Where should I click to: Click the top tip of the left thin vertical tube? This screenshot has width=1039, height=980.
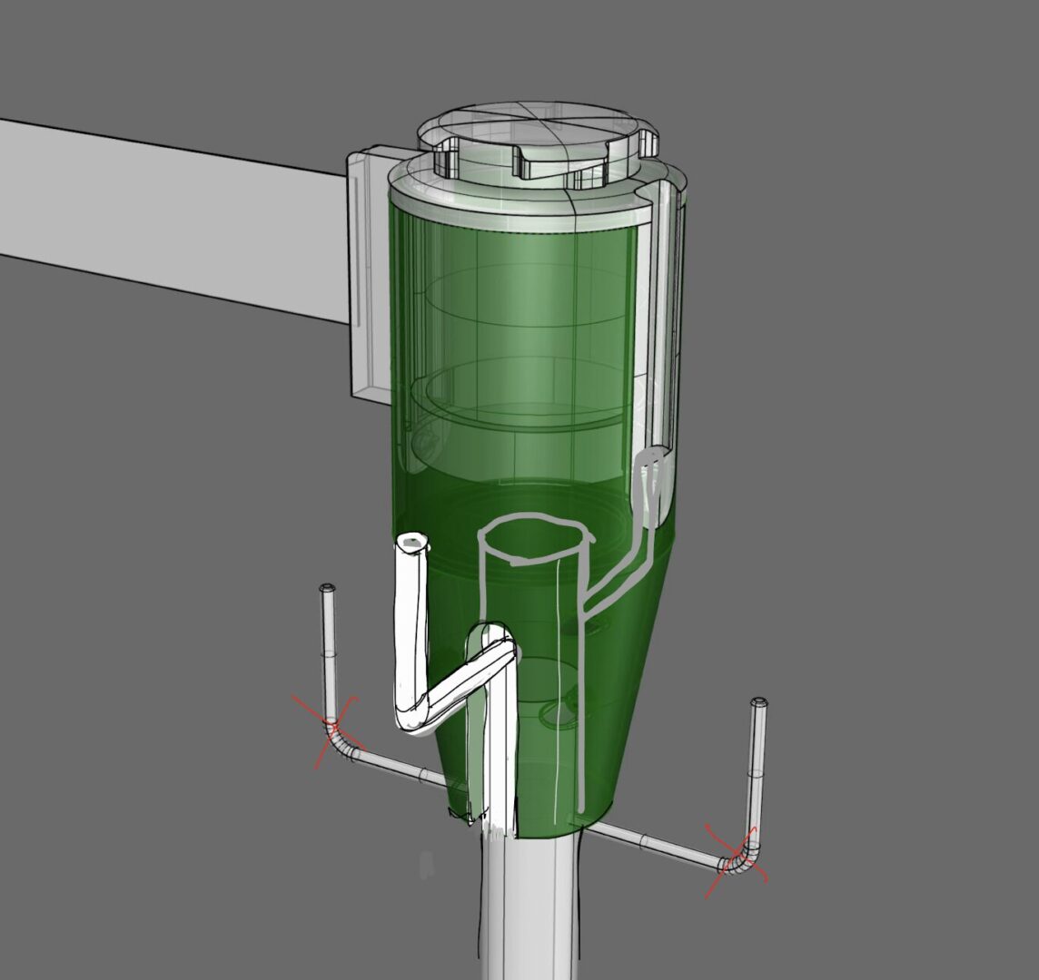(328, 591)
